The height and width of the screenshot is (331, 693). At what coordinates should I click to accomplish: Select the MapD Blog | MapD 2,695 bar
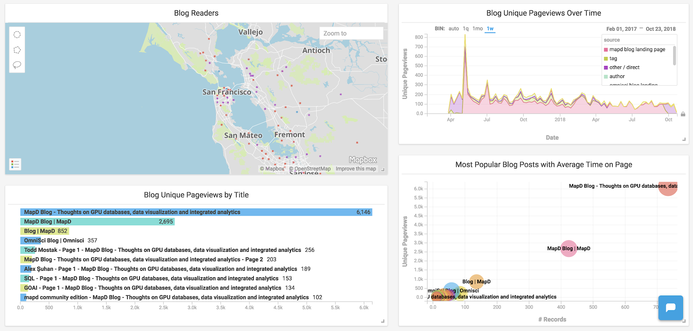tap(97, 221)
